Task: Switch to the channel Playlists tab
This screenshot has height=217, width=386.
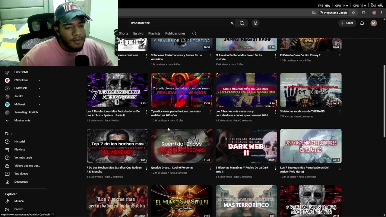Action: [154, 33]
